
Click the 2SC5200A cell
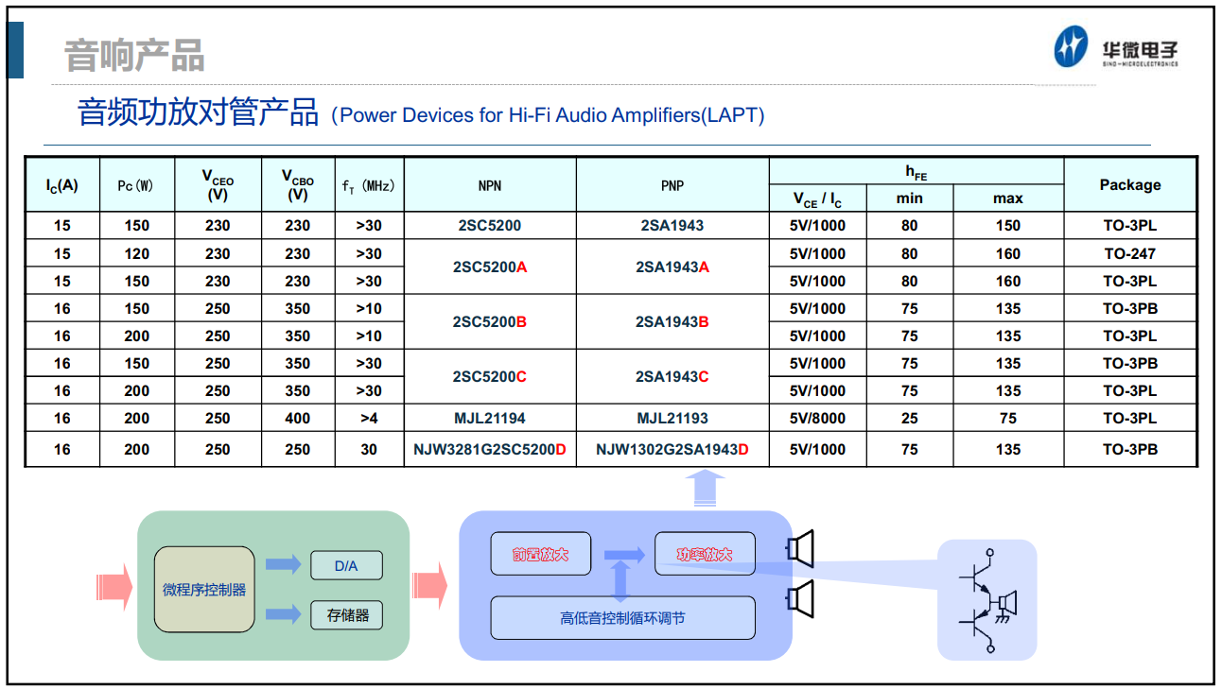tap(490, 267)
